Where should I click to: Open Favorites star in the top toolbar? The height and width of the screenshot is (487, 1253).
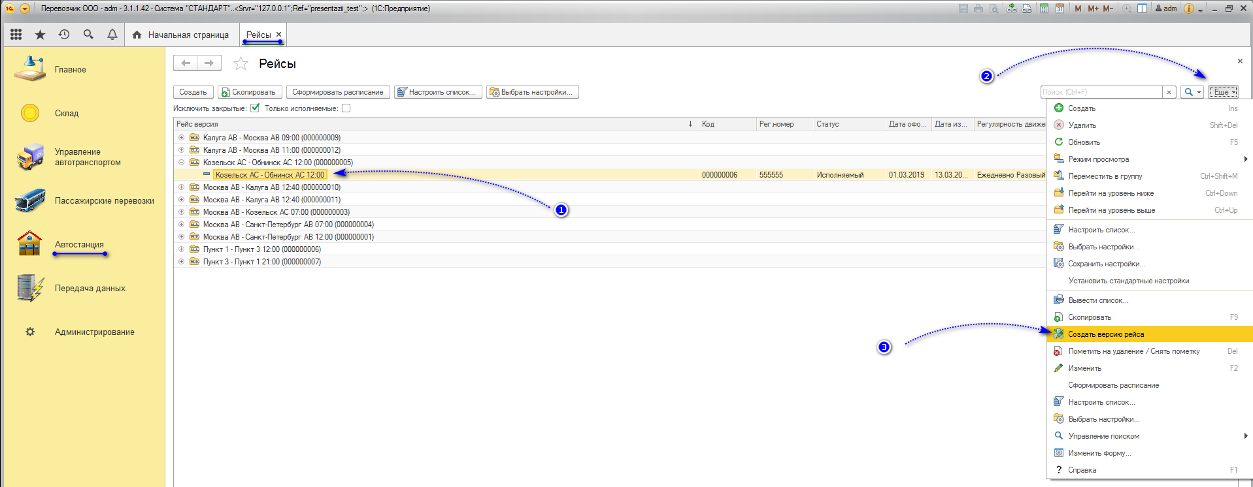[40, 35]
